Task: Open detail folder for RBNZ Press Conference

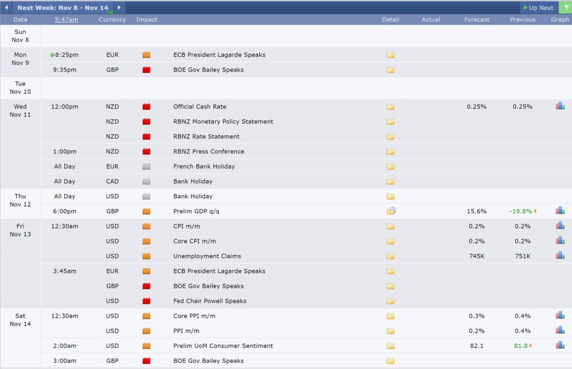Action: [390, 152]
